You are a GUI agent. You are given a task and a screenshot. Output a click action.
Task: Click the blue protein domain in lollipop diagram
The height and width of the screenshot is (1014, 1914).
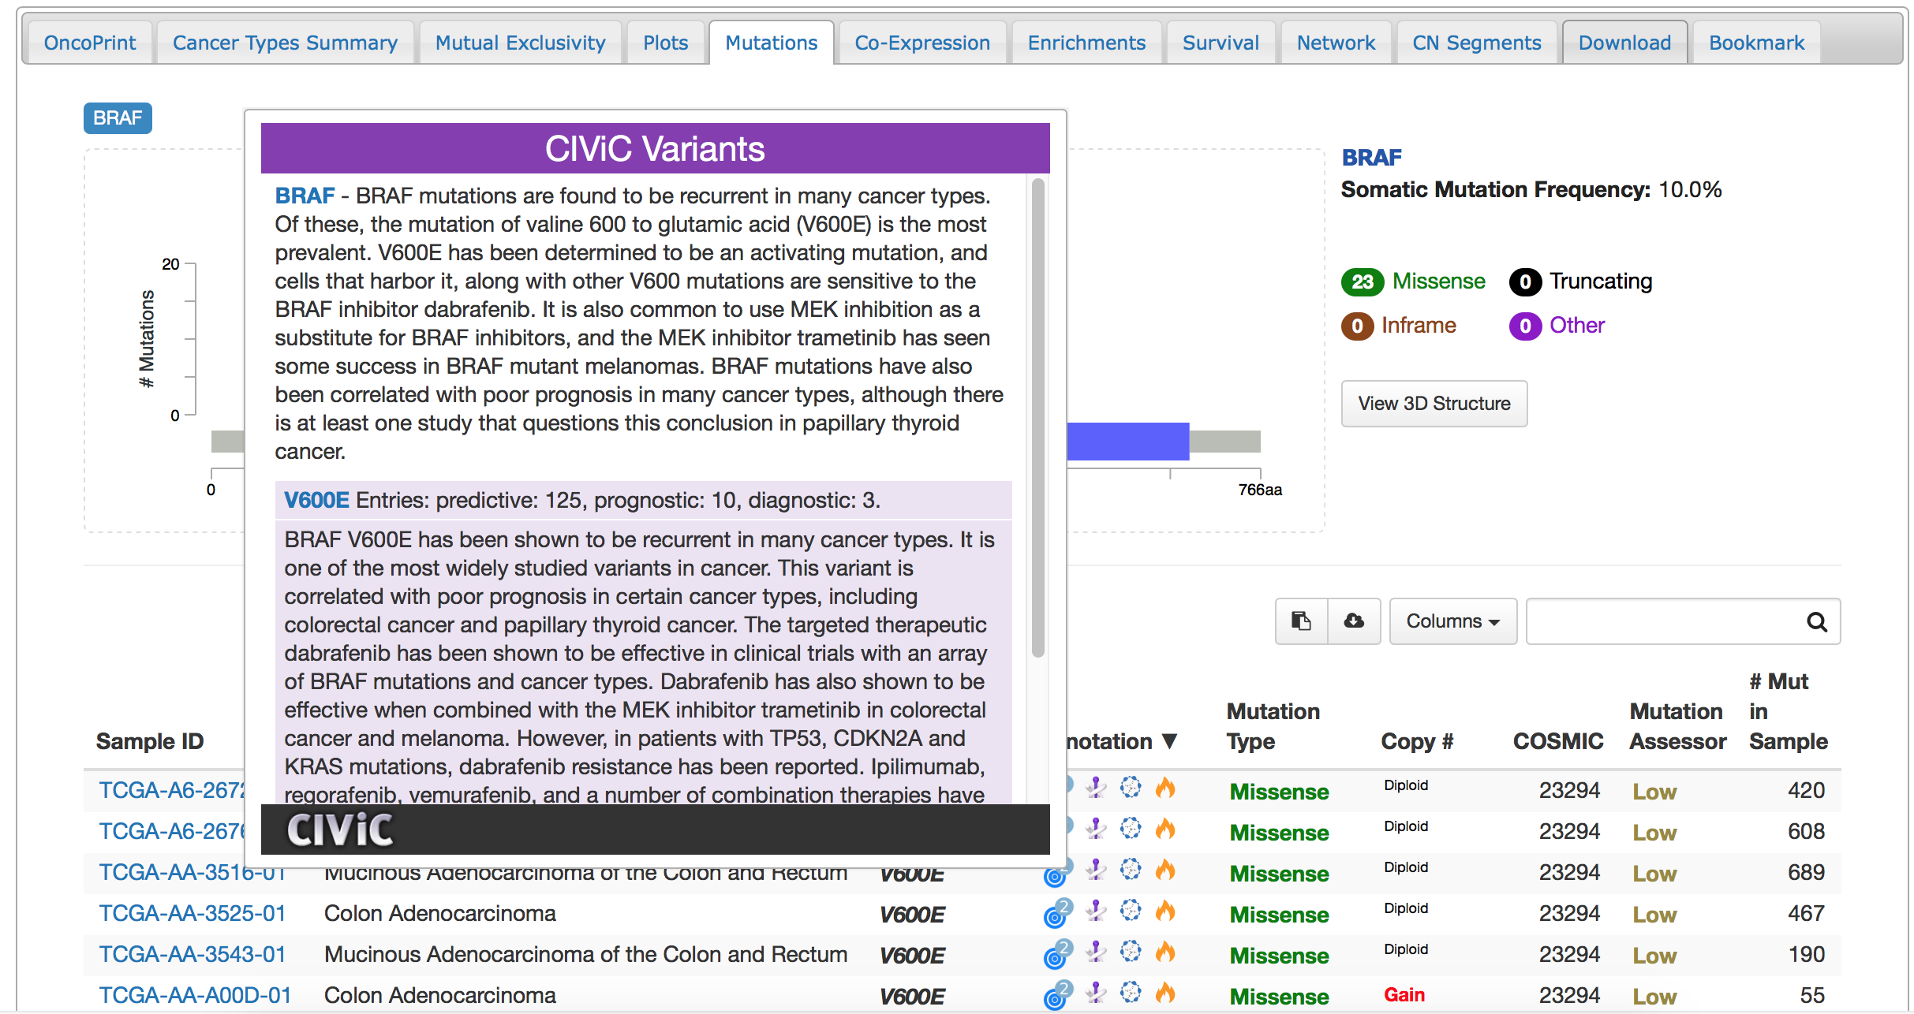(x=1128, y=442)
